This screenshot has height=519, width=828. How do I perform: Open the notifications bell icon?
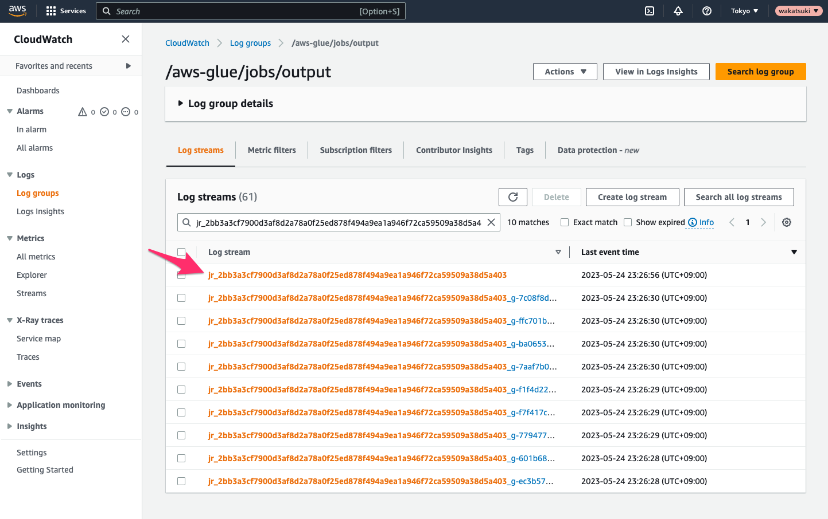[678, 11]
